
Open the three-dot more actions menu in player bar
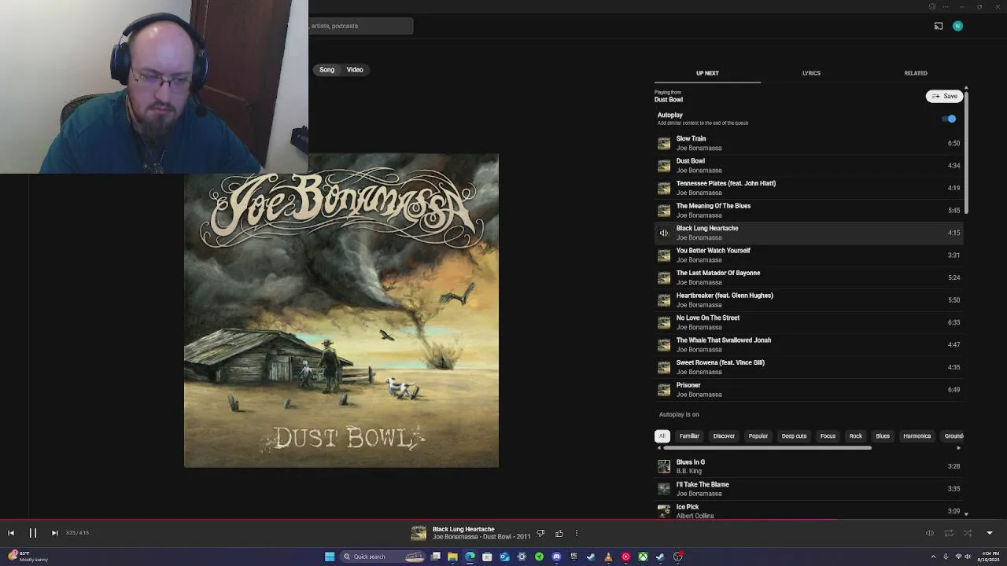[x=577, y=534]
